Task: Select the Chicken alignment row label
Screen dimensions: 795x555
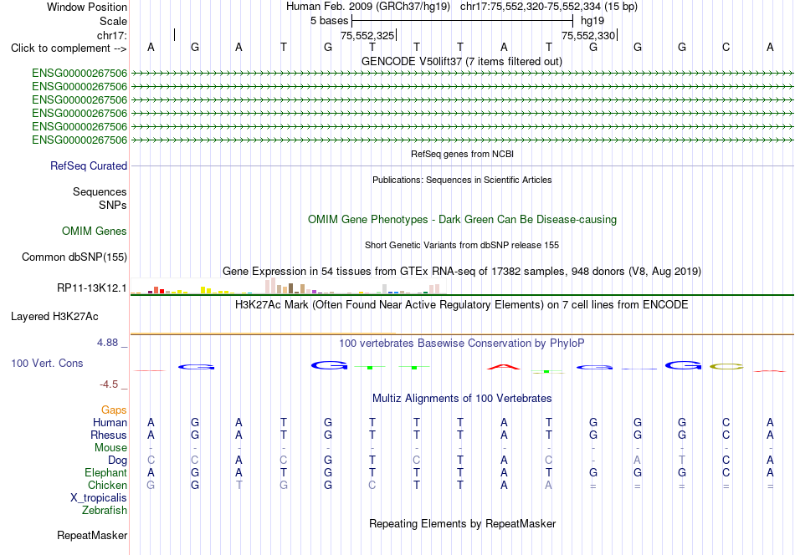Action: pyautogui.click(x=107, y=485)
